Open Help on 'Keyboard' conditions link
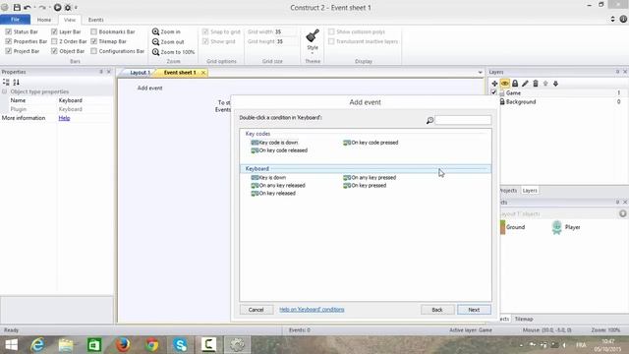 (x=312, y=310)
